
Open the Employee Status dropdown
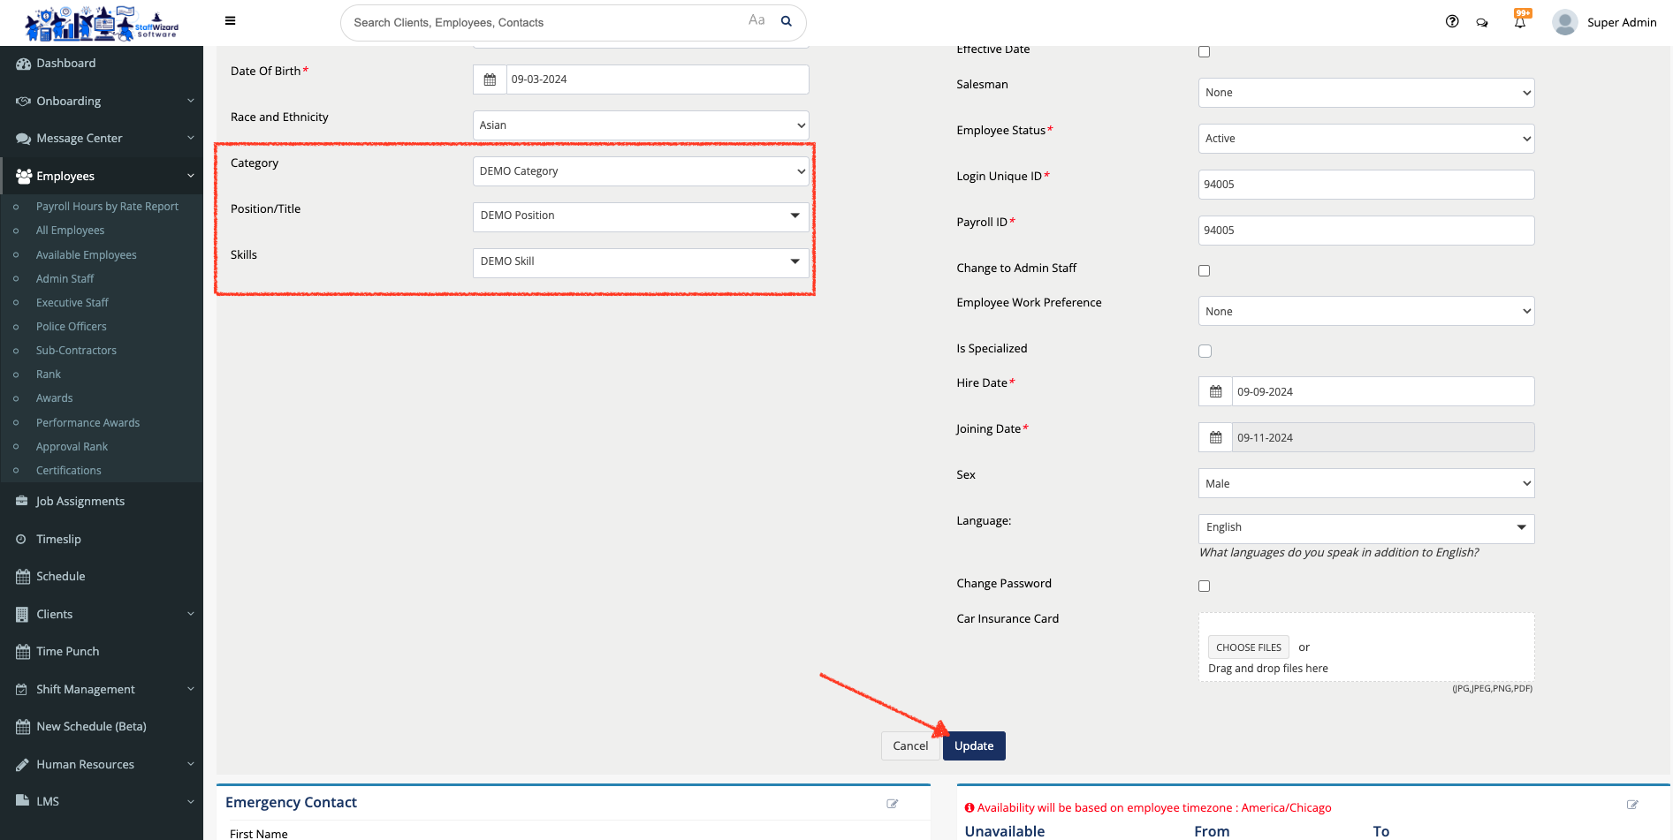coord(1365,139)
